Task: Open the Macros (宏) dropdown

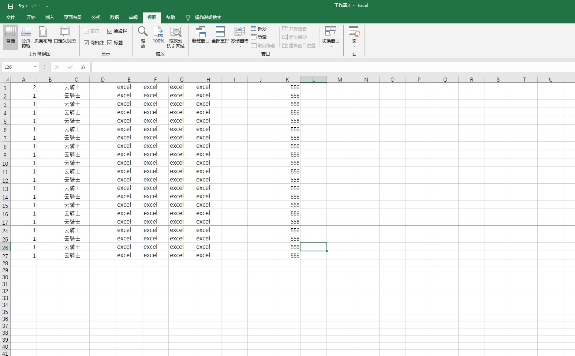Action: click(x=354, y=46)
